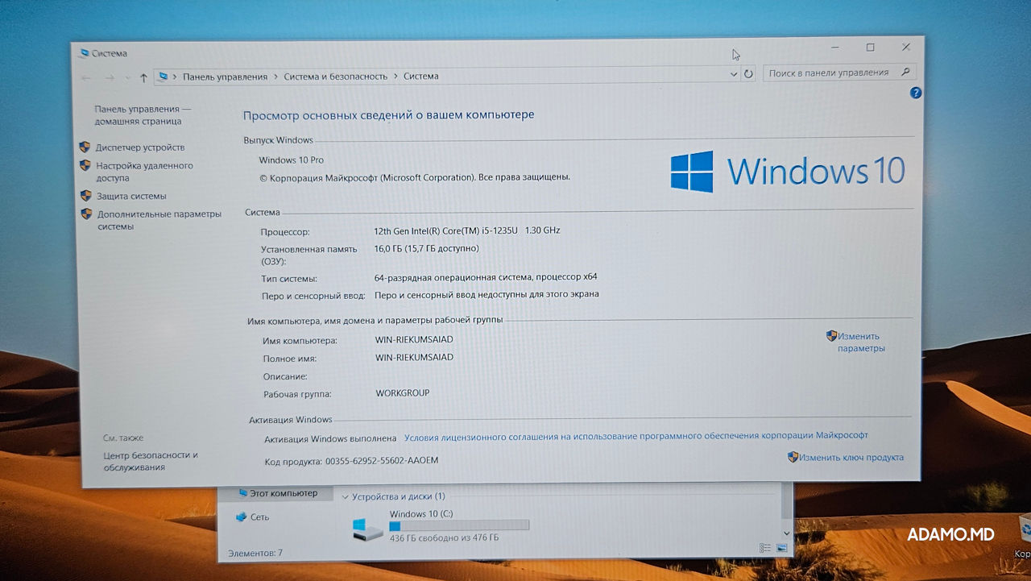
Task: Go back using the back arrow
Action: click(87, 77)
